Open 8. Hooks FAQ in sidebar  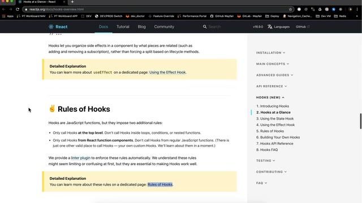coord(267,149)
